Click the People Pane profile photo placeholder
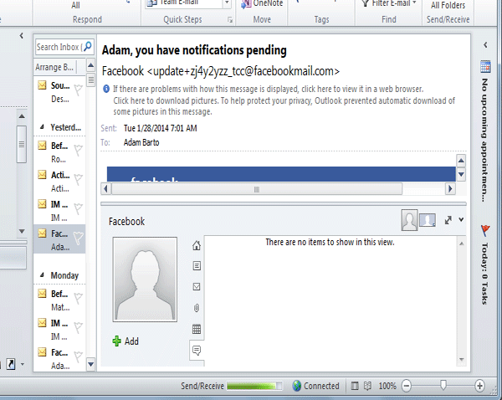The image size is (502, 400). 145,279
